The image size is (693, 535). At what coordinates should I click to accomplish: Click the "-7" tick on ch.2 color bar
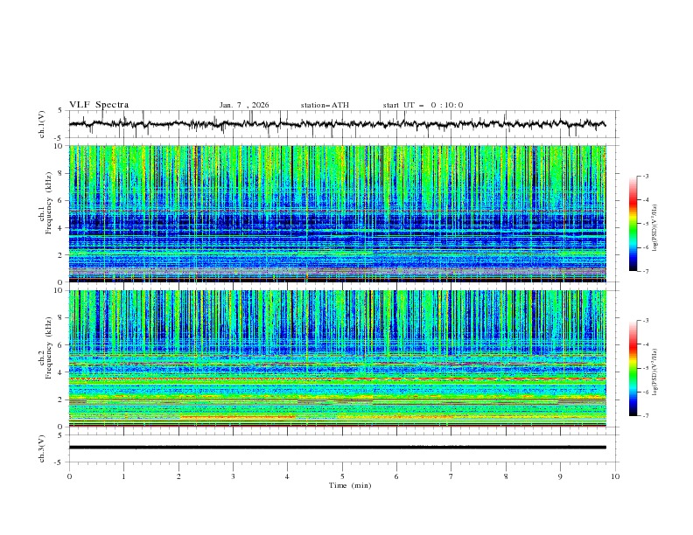pyautogui.click(x=646, y=416)
